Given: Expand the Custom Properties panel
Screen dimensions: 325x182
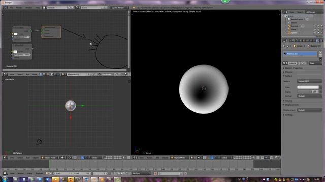Looking at the screenshot, I should tap(294, 68).
